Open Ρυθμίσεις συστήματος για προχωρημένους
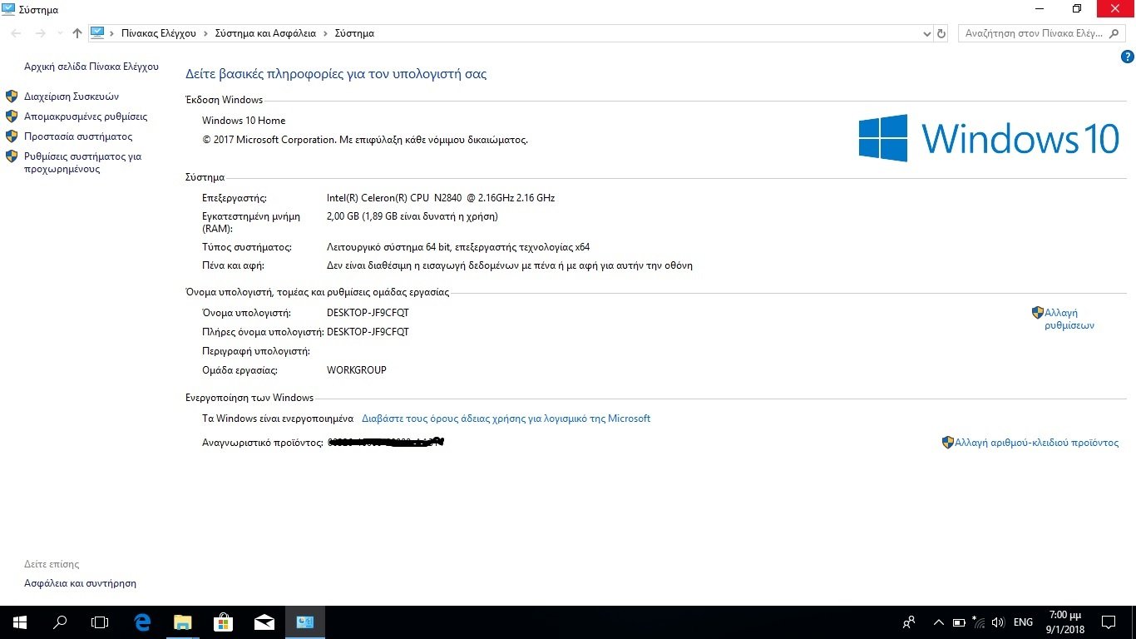 83,162
